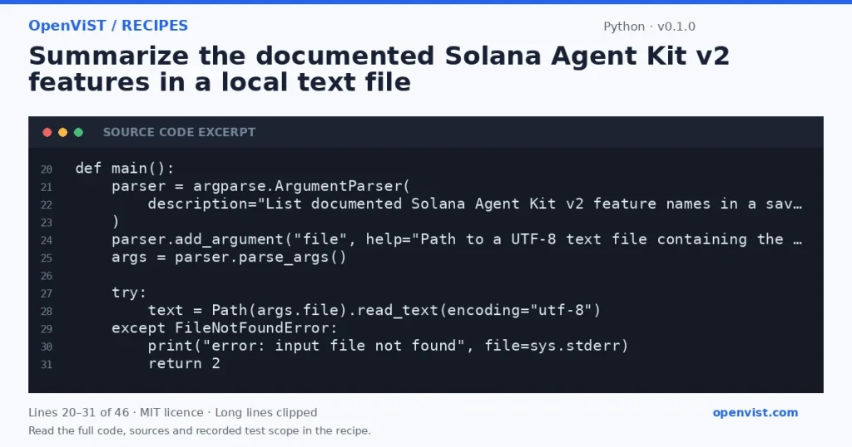Click 'return 2' on line 31

click(x=184, y=363)
